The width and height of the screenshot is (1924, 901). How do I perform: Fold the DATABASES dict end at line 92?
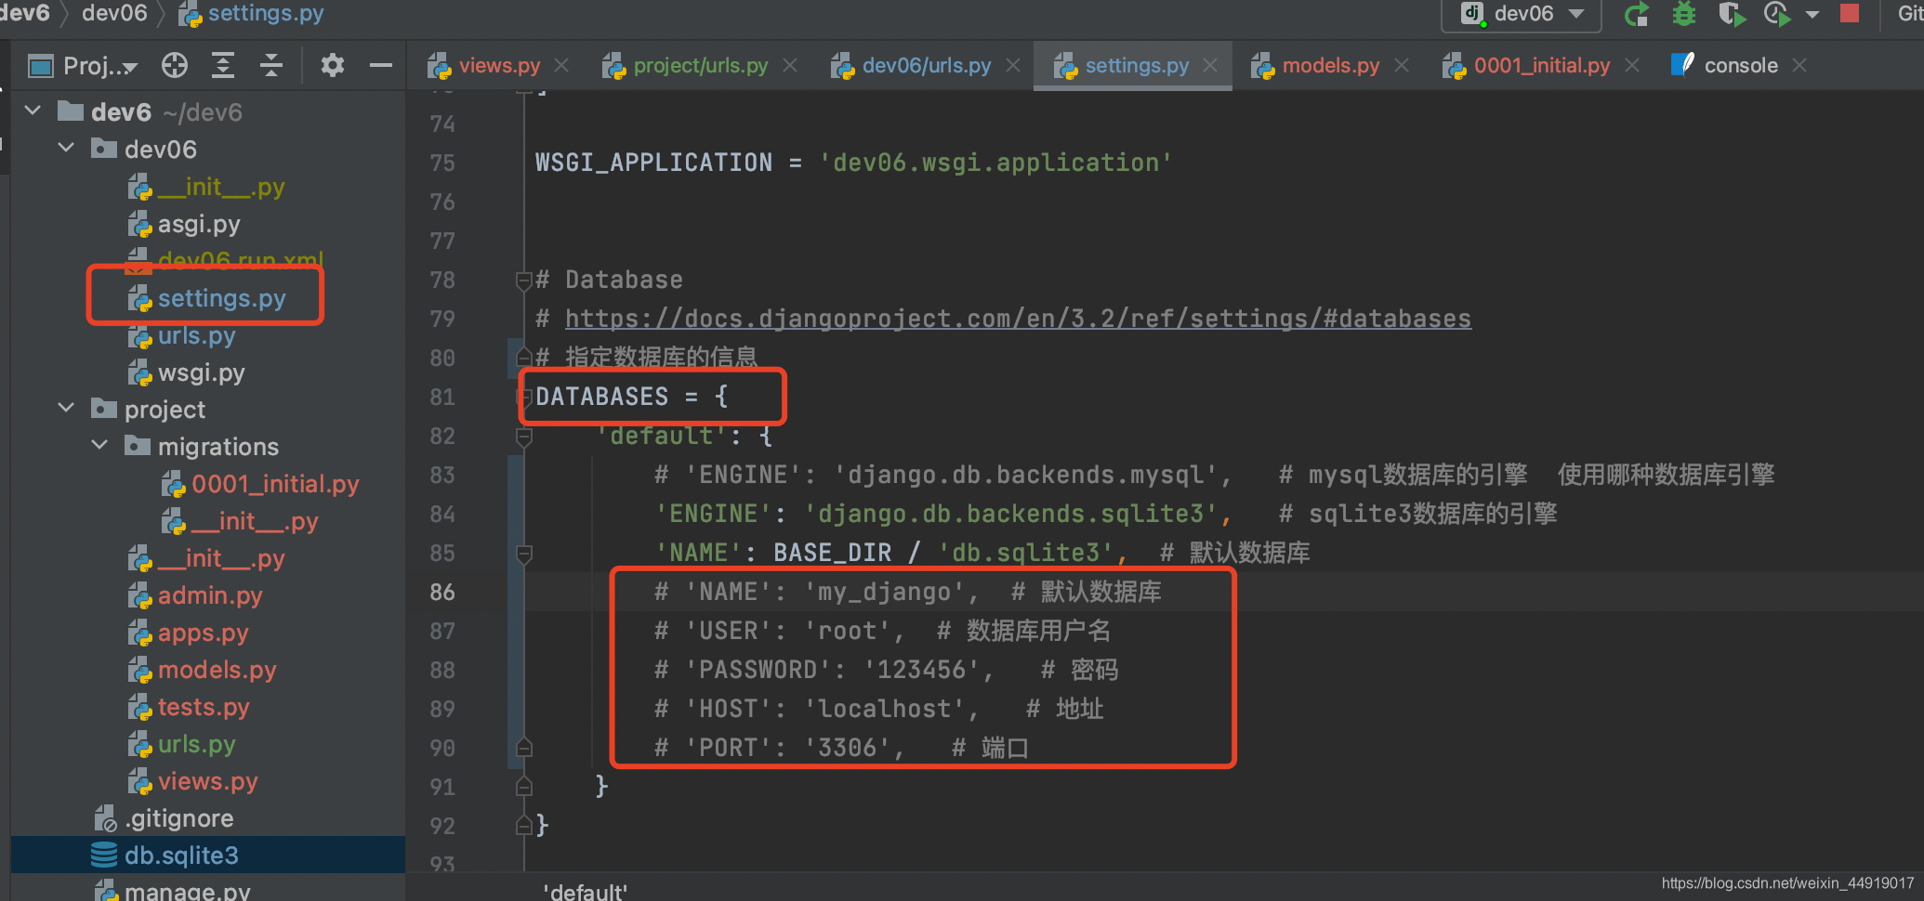(x=524, y=826)
